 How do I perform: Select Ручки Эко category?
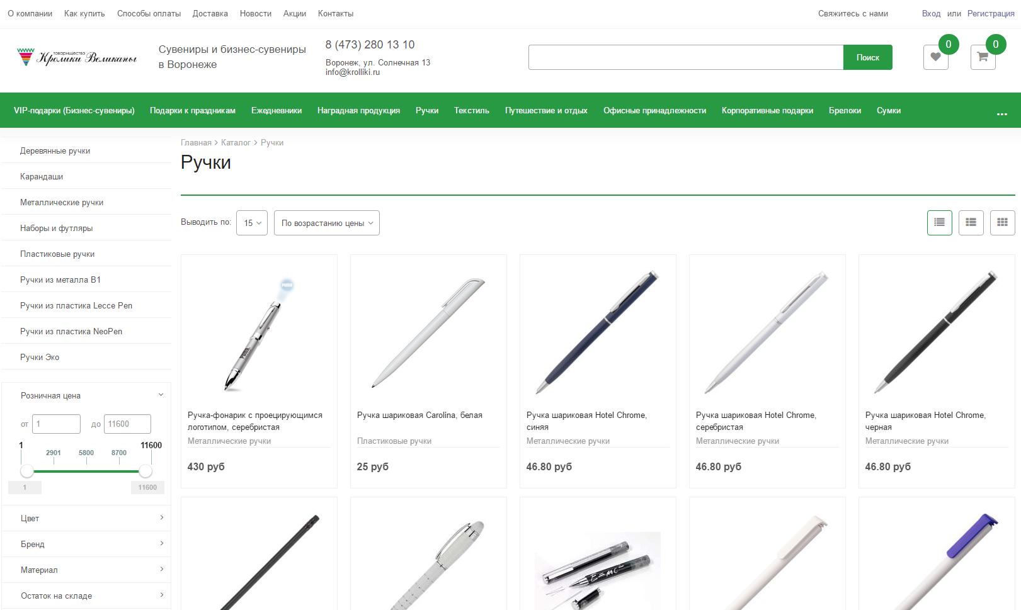87,357
